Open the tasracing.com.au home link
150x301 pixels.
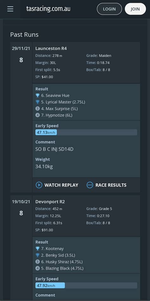point(48,9)
